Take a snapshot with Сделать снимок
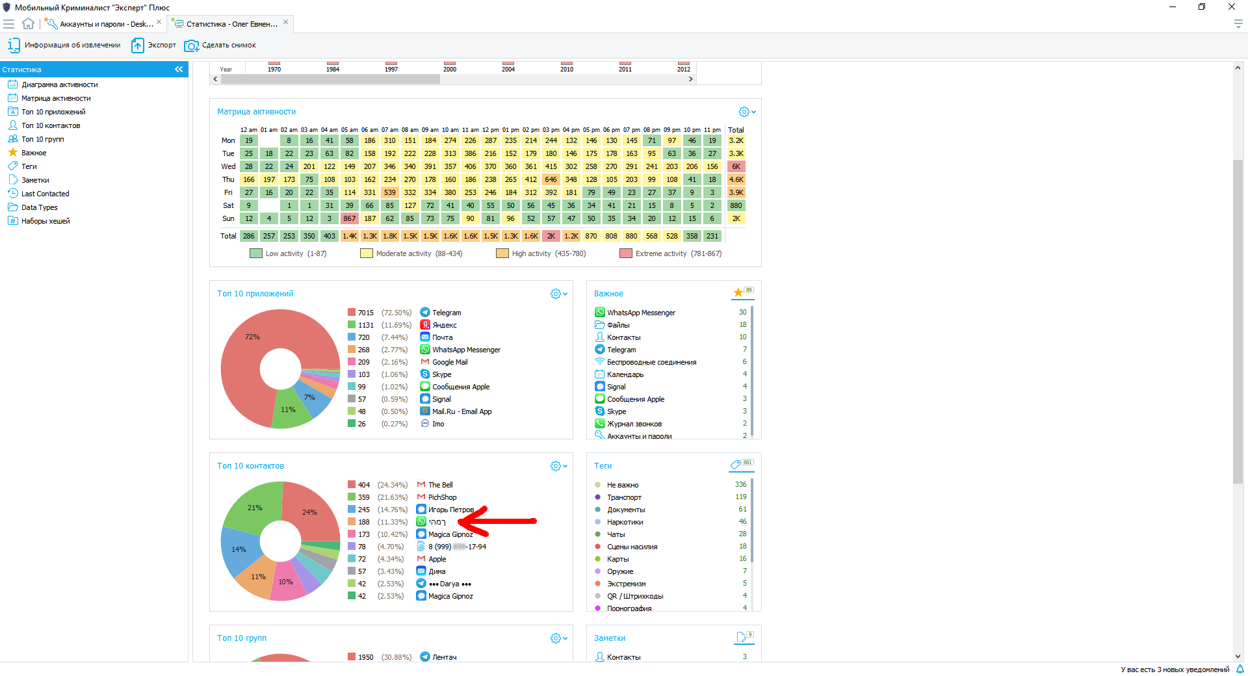The height and width of the screenshot is (676, 1248). tap(220, 45)
